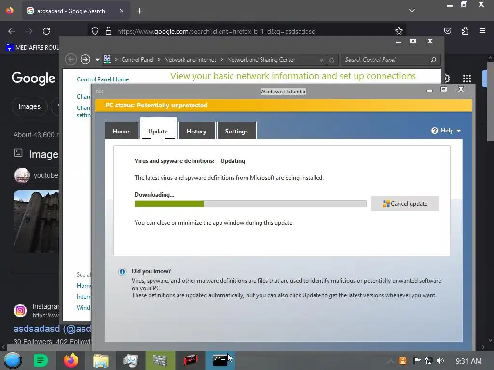
Task: Open the Firefox hamburger menu
Action: pos(482,31)
